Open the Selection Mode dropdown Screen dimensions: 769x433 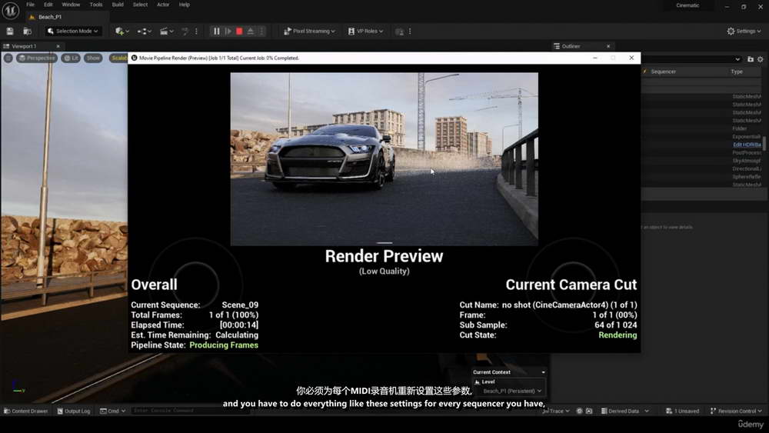click(x=72, y=31)
